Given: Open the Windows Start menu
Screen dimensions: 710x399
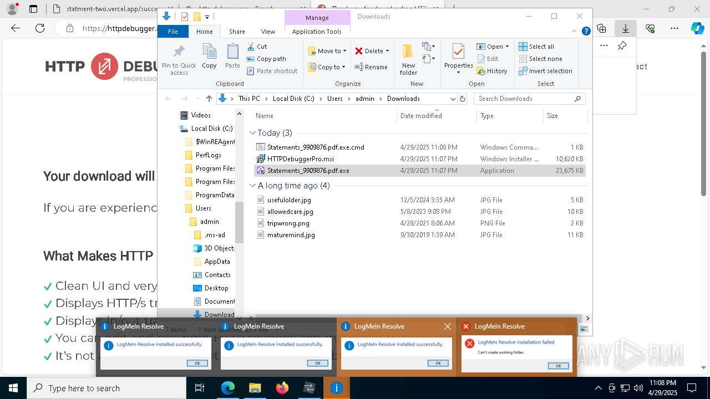Looking at the screenshot, I should pyautogui.click(x=13, y=388).
